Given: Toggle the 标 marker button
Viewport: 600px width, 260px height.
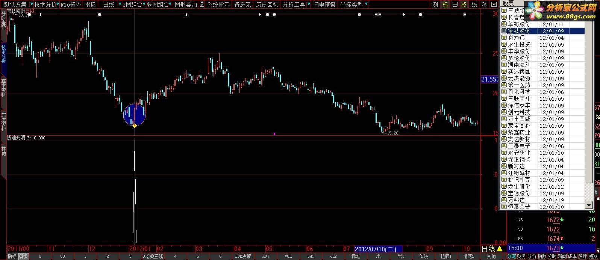Looking at the screenshot, I should (x=445, y=5).
